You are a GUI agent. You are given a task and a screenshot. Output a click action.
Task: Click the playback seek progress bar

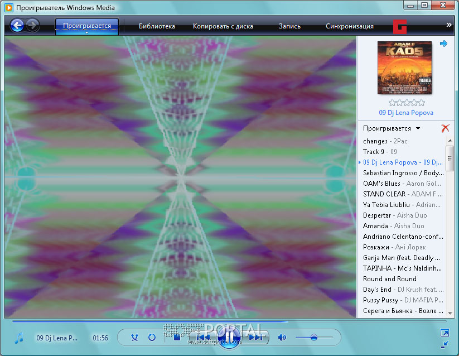coord(229,321)
